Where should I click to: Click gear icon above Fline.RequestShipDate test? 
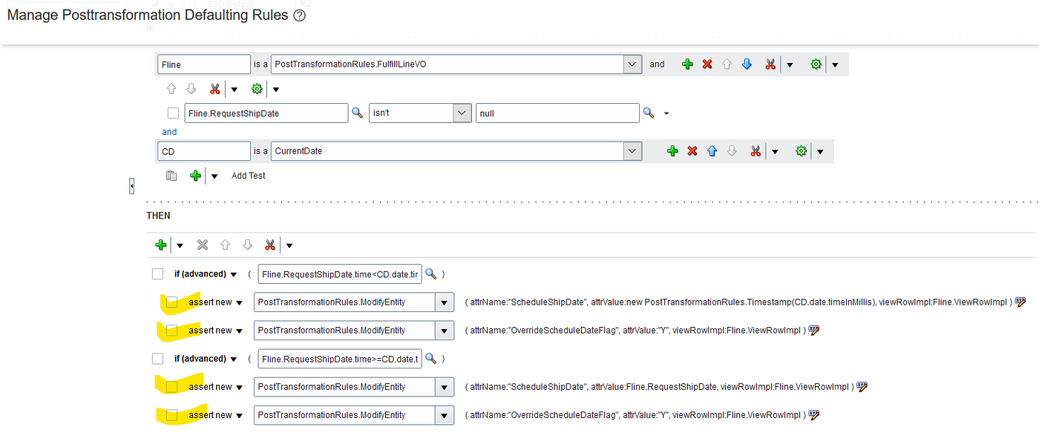tap(257, 89)
